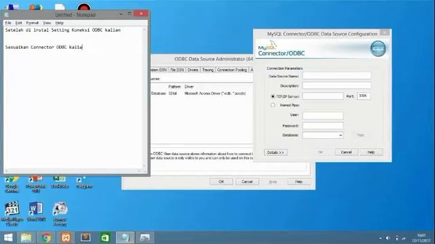
Task: Click Cancel in MySQL Connector dialog
Action: pyautogui.click(x=346, y=152)
